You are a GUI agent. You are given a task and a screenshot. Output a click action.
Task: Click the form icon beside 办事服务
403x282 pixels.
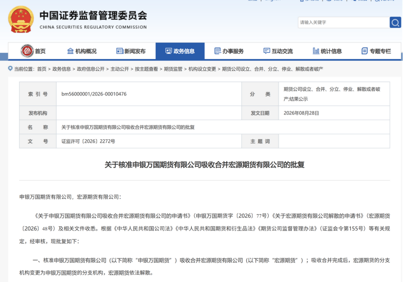(x=218, y=51)
